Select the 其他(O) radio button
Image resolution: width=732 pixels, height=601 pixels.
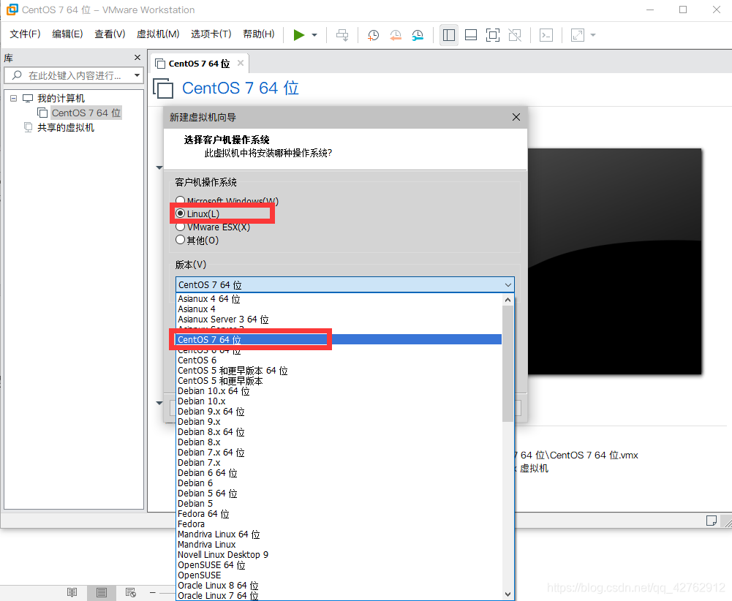pos(180,240)
